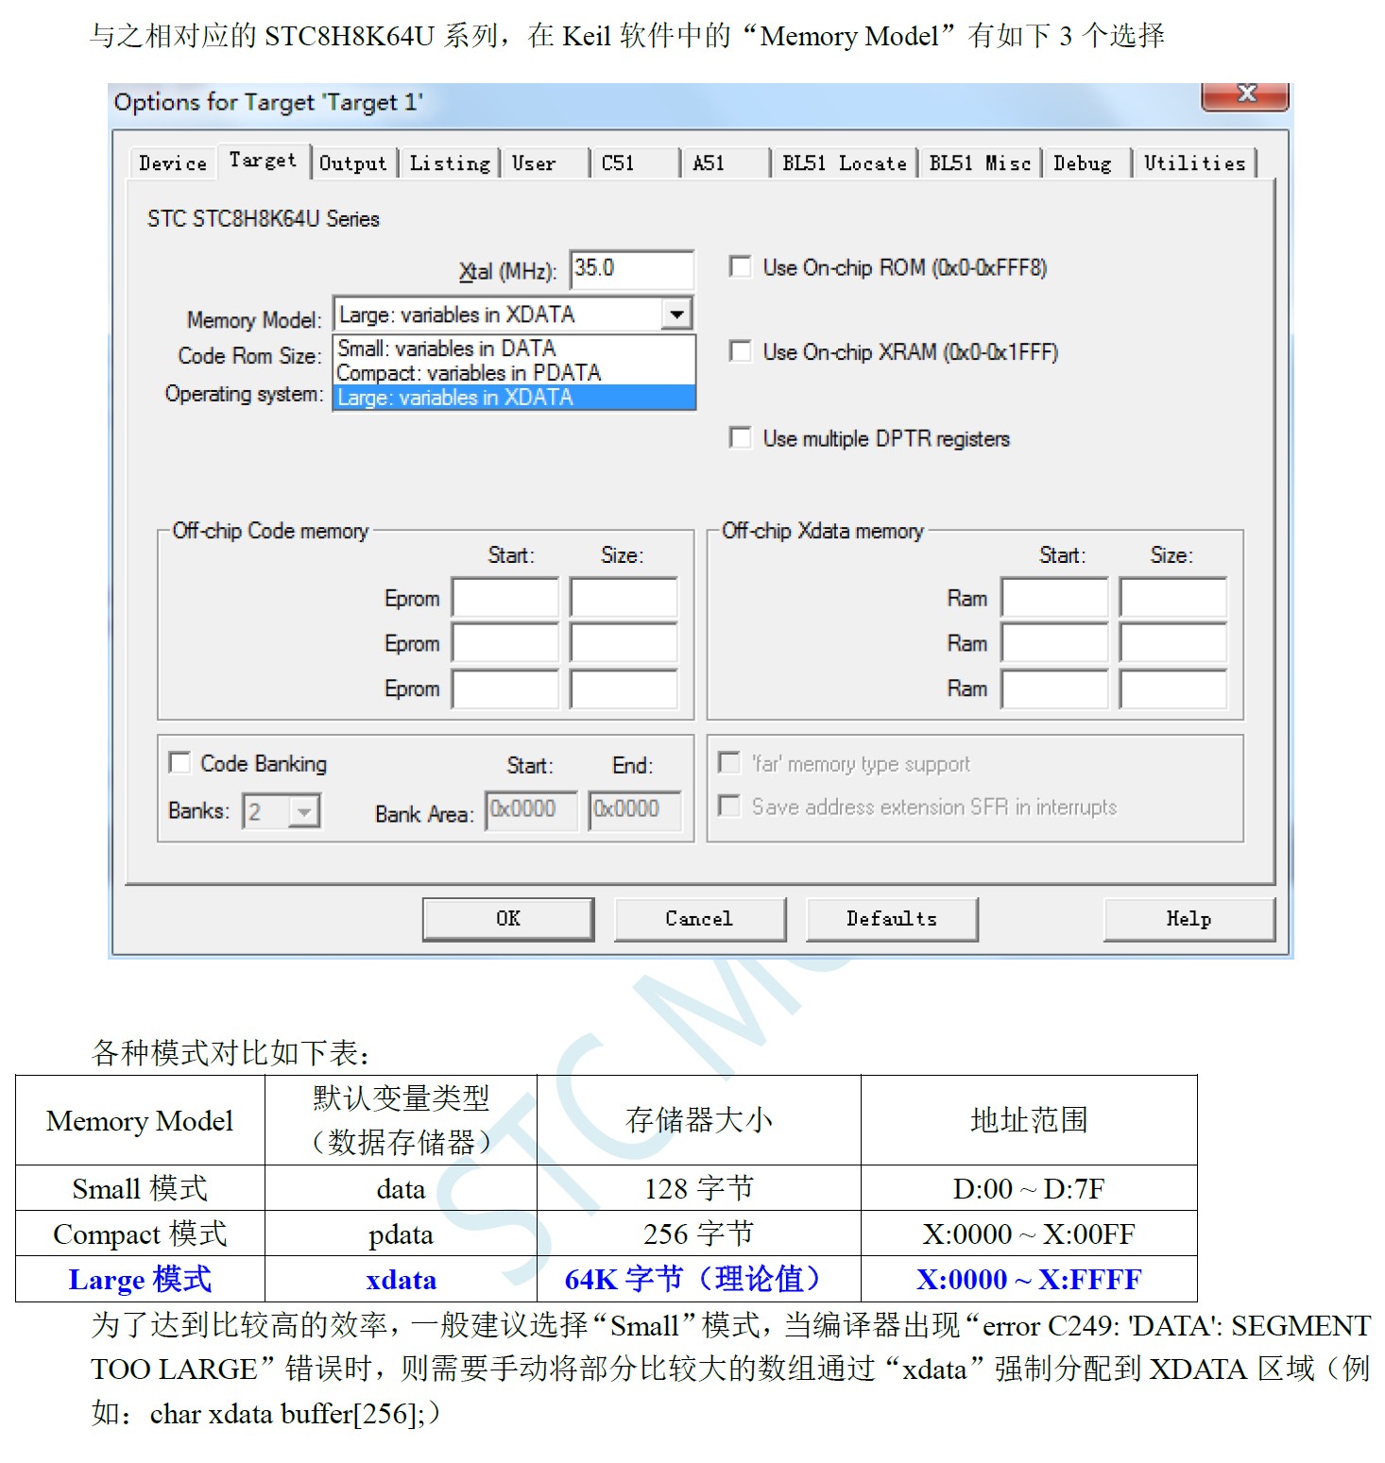Click first Eprom Size field
Screen dimensions: 1385x1463
pos(624,598)
